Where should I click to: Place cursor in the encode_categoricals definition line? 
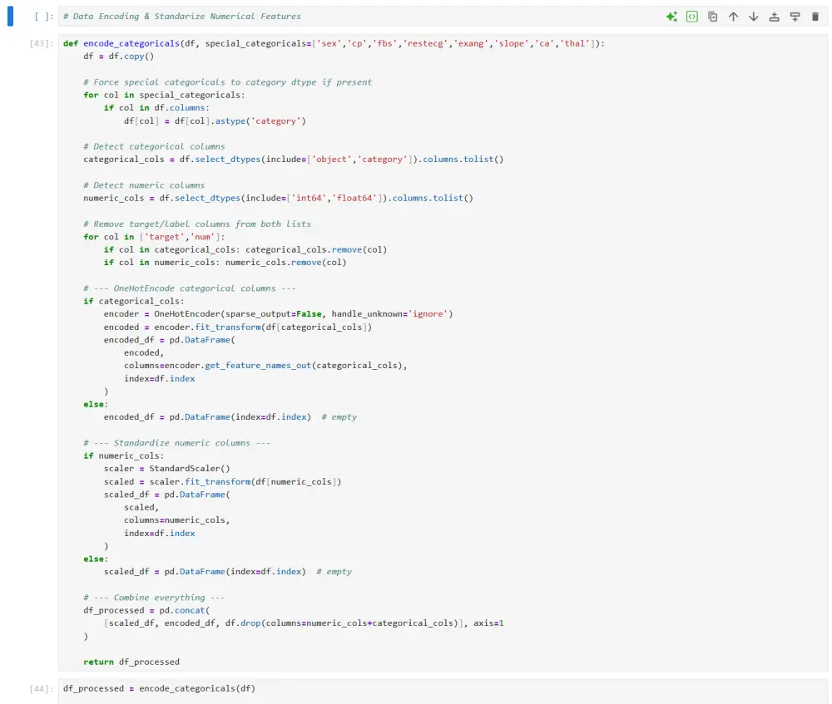[250, 43]
